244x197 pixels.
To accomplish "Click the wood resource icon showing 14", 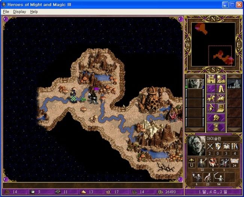I will 7,192.
